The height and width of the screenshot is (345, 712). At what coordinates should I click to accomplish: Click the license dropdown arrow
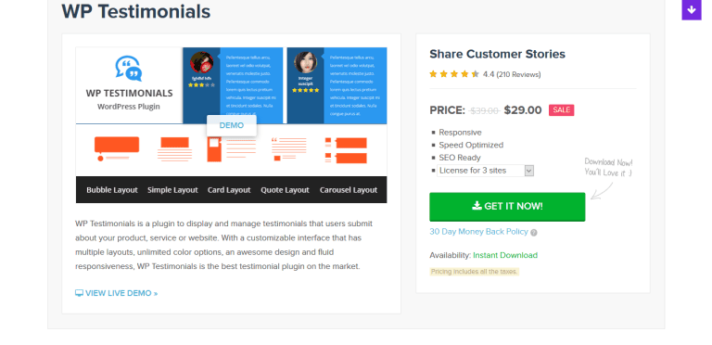(529, 171)
